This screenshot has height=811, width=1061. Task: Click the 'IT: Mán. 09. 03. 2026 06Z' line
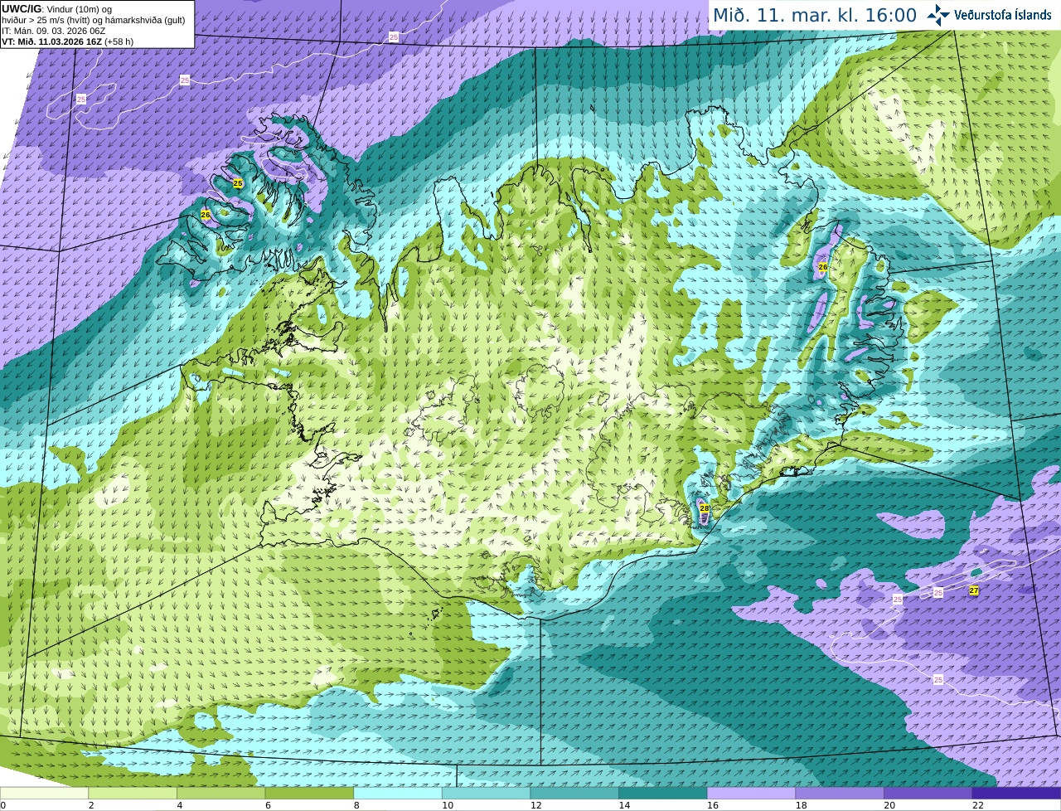tap(55, 31)
